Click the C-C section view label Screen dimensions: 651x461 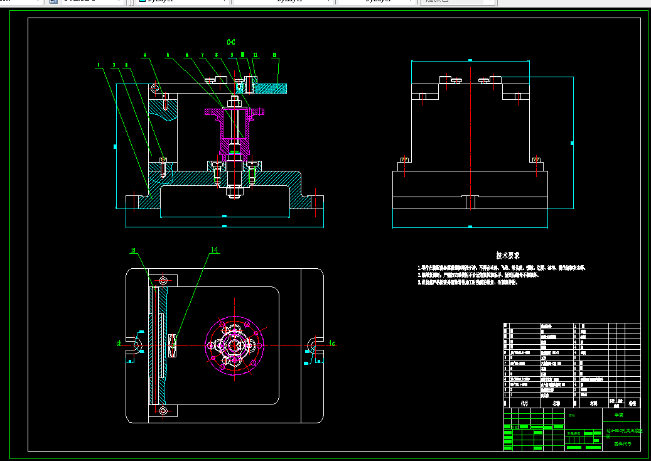click(231, 42)
